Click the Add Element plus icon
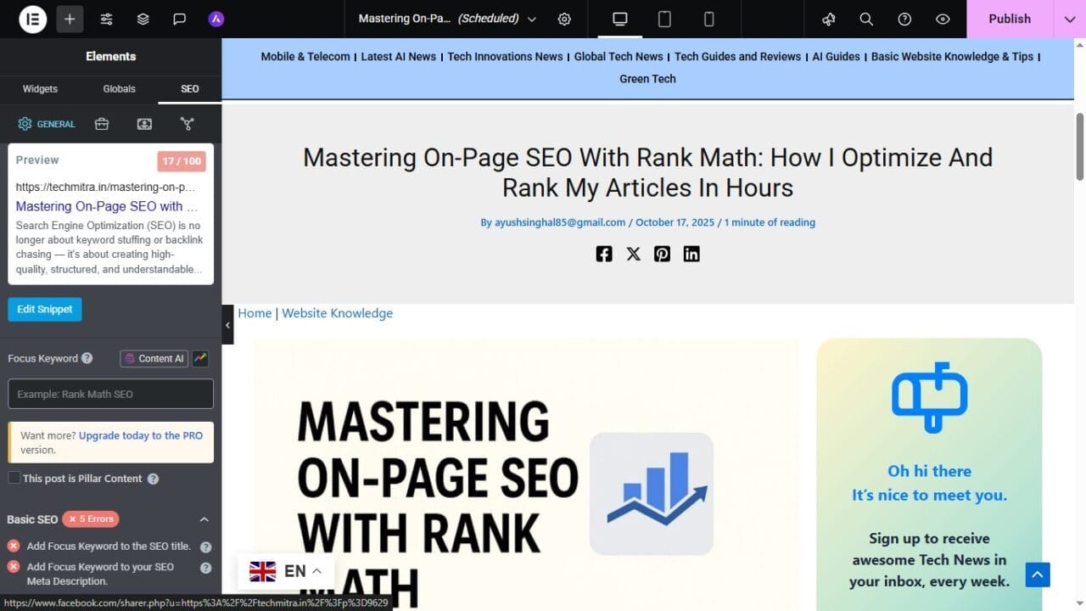The height and width of the screenshot is (611, 1086). 70,19
